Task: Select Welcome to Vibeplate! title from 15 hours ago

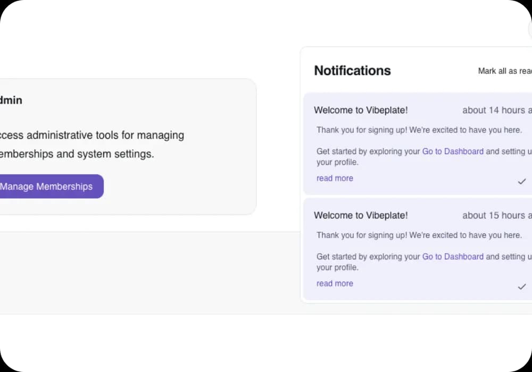Action: [361, 215]
